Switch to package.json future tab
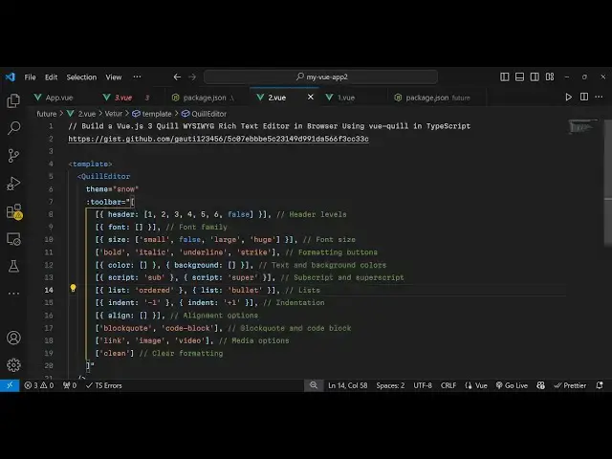 point(437,98)
